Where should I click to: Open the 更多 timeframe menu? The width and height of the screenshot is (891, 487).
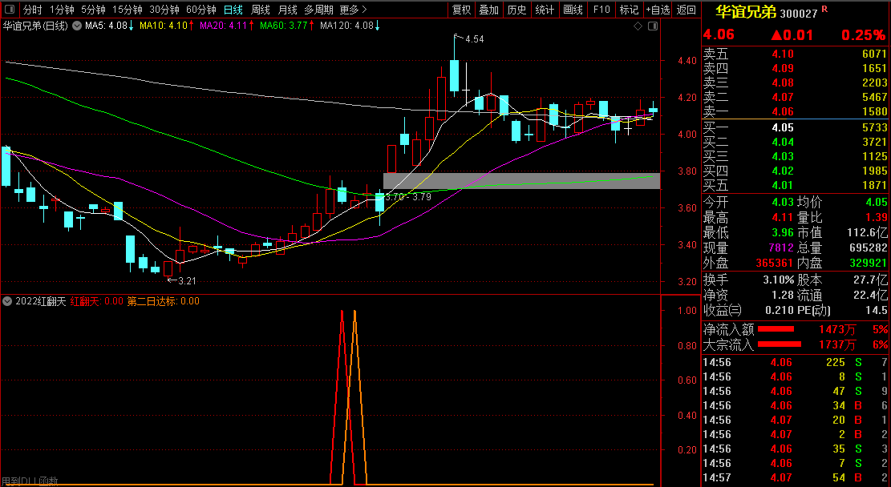coord(353,10)
